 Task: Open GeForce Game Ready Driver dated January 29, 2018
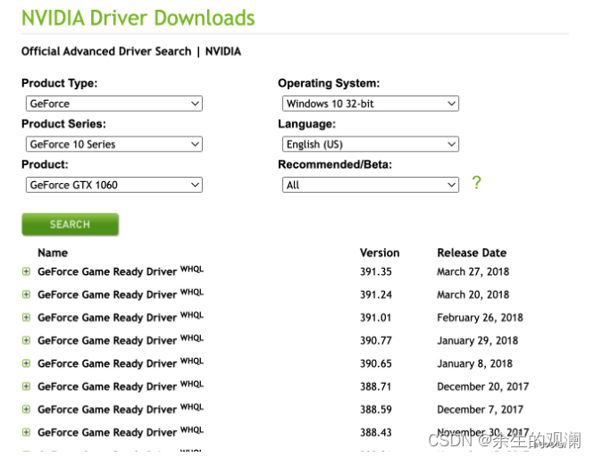(x=121, y=340)
